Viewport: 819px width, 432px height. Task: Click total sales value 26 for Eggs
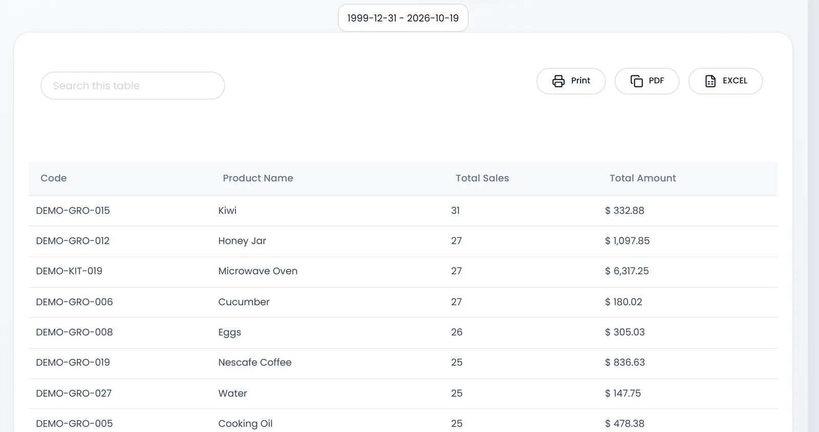[457, 332]
